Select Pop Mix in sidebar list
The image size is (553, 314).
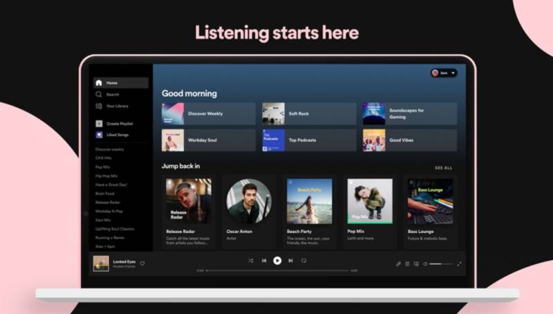(x=102, y=167)
